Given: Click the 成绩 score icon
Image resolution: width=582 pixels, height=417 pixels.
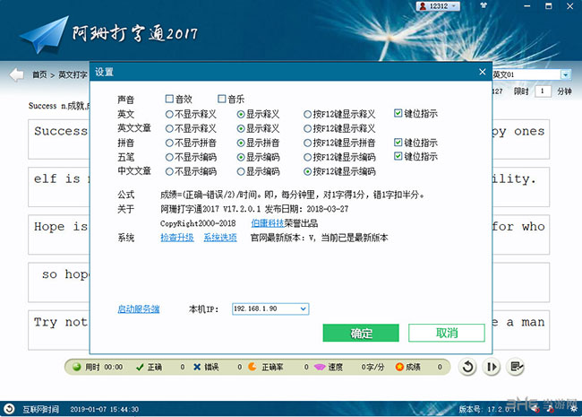Looking at the screenshot, I should (x=399, y=367).
